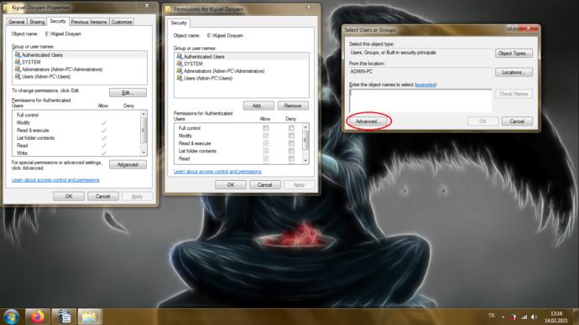Toggle Deny checkbox for Full control
Screen dimensions: 579x325
point(291,128)
